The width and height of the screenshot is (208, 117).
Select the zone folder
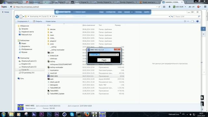52,44
